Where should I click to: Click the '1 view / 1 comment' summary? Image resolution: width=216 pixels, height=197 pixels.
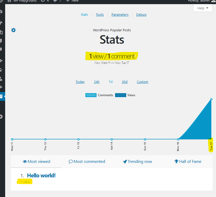[x=112, y=56]
